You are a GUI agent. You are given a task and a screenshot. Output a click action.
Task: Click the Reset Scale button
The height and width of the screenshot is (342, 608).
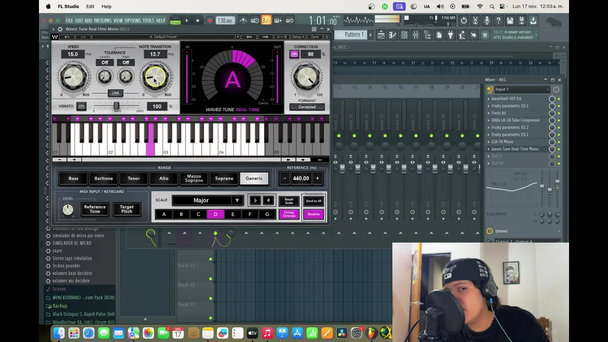pos(289,201)
